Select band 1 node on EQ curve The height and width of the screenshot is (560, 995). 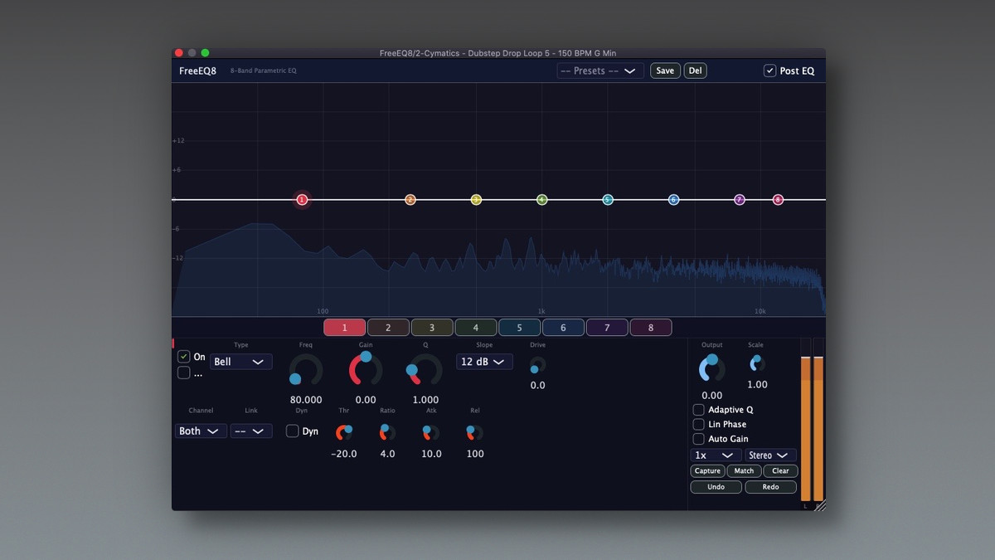(302, 200)
